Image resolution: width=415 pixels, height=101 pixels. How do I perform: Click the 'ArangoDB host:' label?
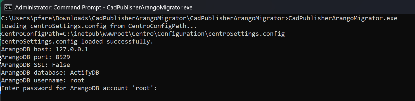coord(27,50)
